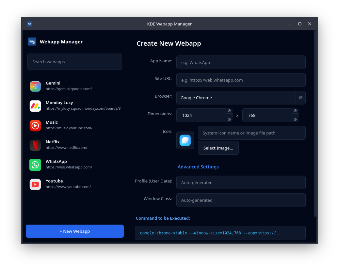Screen dimensions: 339x269
Task: Click the app icon in the title bar
Action: tap(29, 24)
